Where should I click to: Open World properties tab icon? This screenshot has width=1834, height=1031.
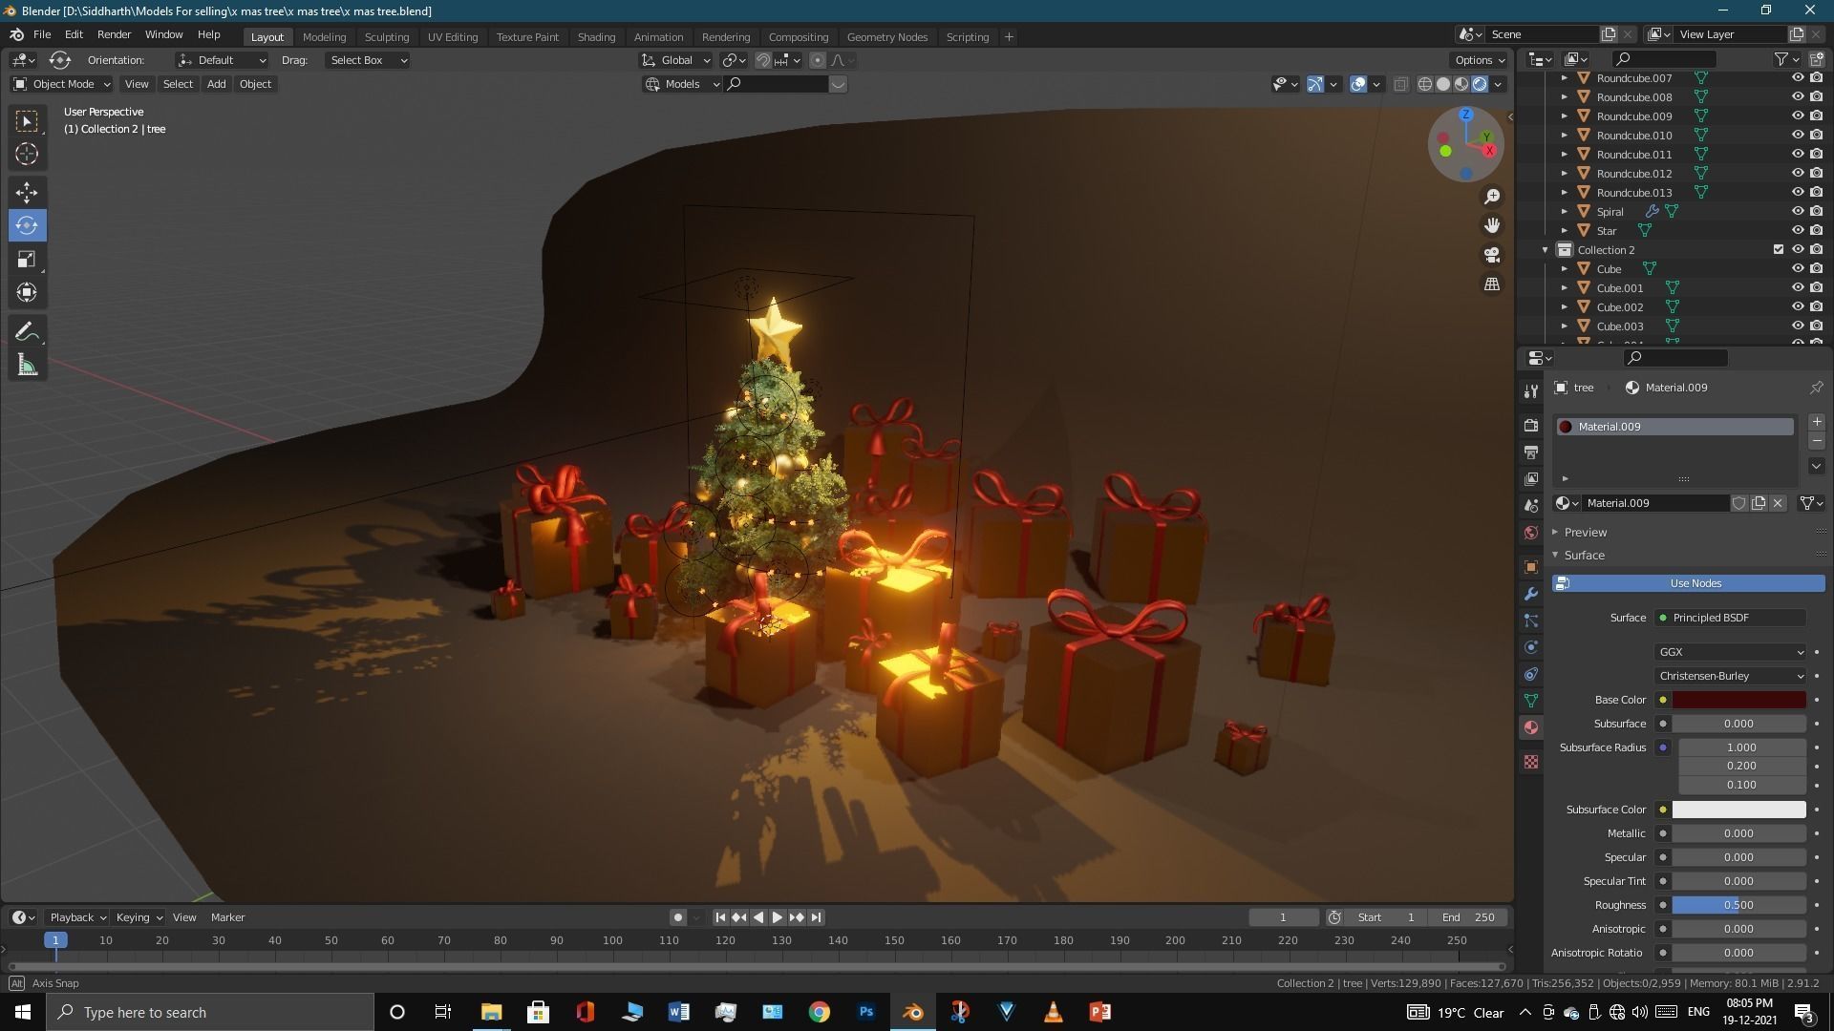1531,533
